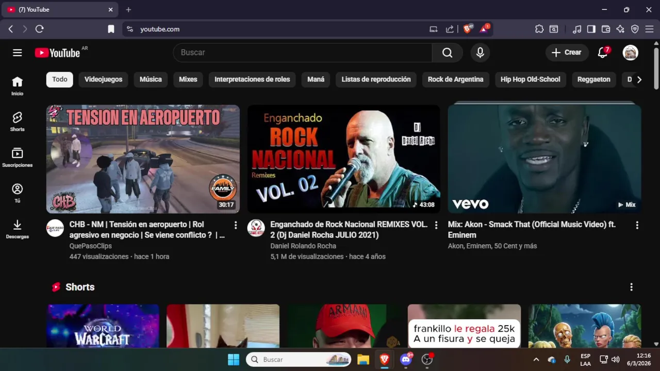Open Shorts from the sidebar

click(x=18, y=122)
